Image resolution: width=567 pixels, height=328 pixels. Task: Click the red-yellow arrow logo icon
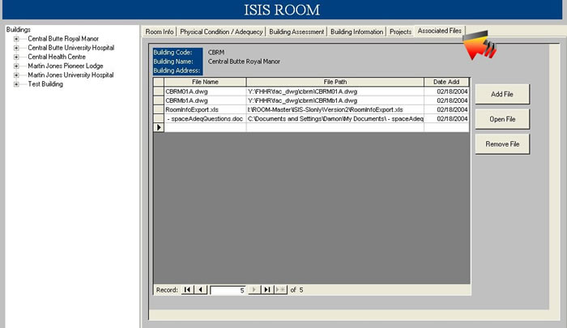pos(480,45)
